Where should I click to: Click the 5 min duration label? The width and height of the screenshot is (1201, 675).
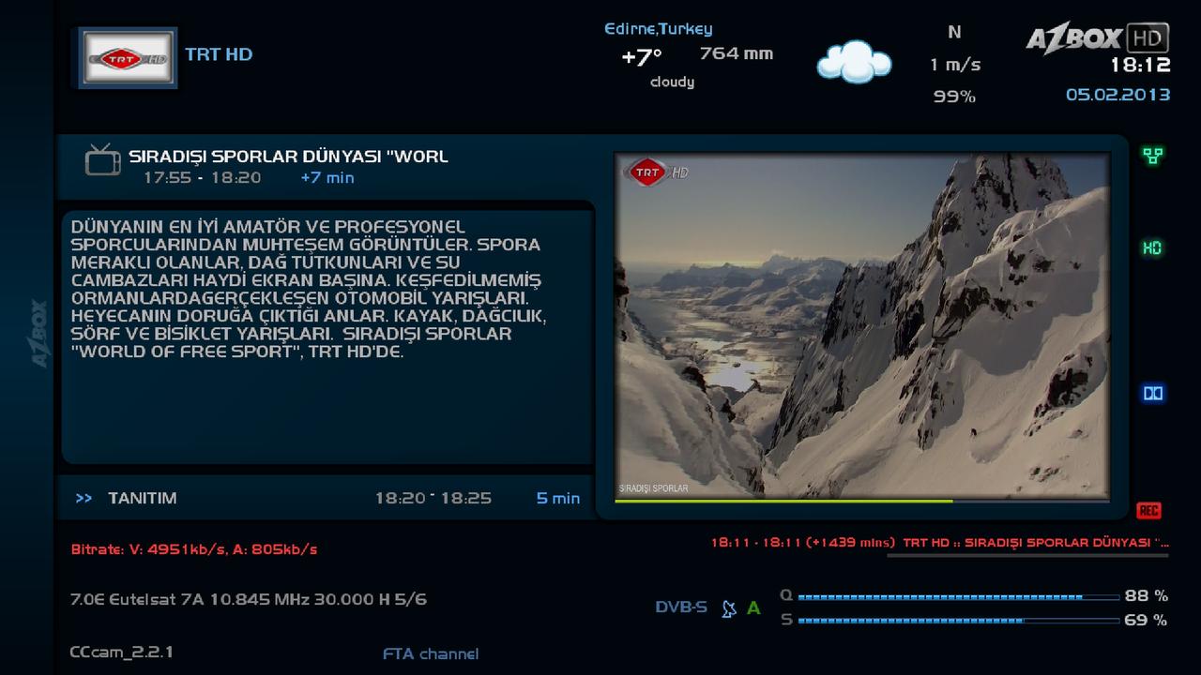point(558,499)
